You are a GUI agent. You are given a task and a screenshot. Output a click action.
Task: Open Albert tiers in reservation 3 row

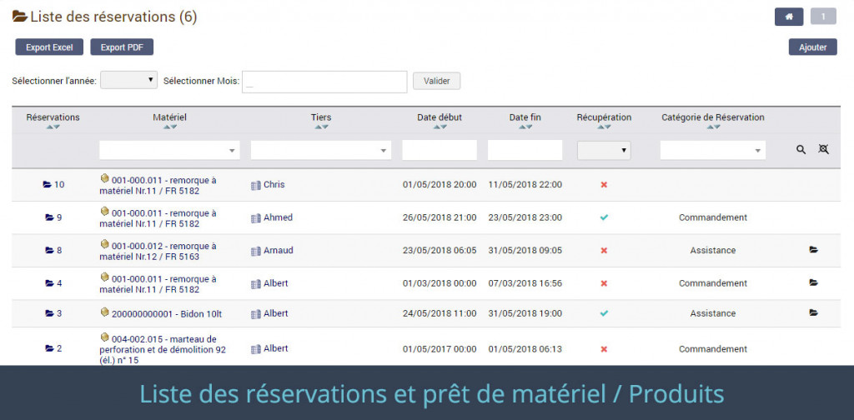pos(269,314)
